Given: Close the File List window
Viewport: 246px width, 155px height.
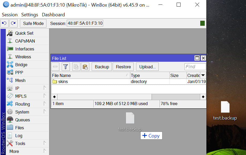Looking at the screenshot, I should click(203, 58).
